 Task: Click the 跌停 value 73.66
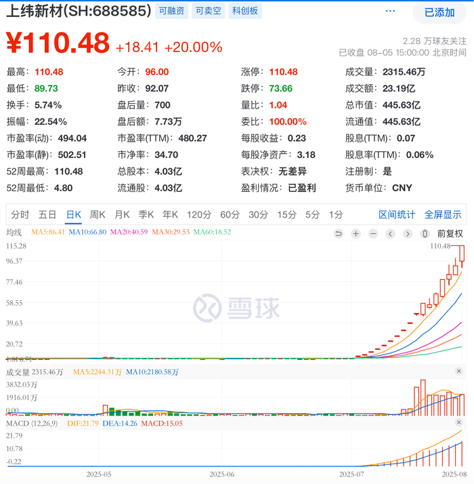coord(280,89)
